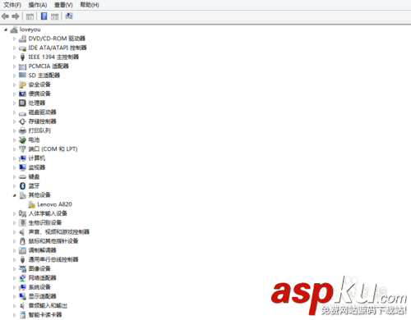Select the 处理器 category label
The width and height of the screenshot is (411, 320).
click(x=37, y=103)
